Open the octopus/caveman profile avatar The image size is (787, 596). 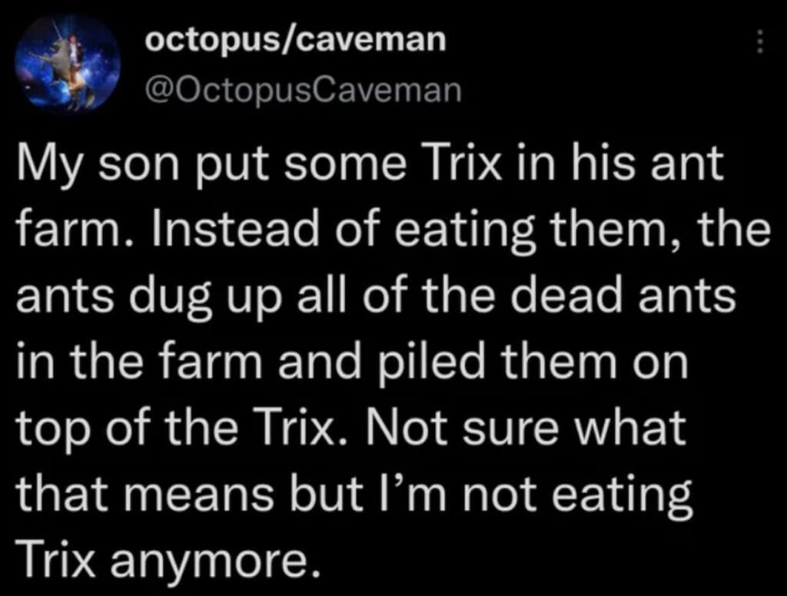tap(68, 61)
